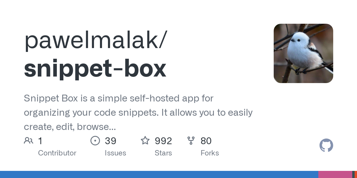The height and width of the screenshot is (178, 357).
Task: Click the 80 forks count
Action: [x=206, y=141]
